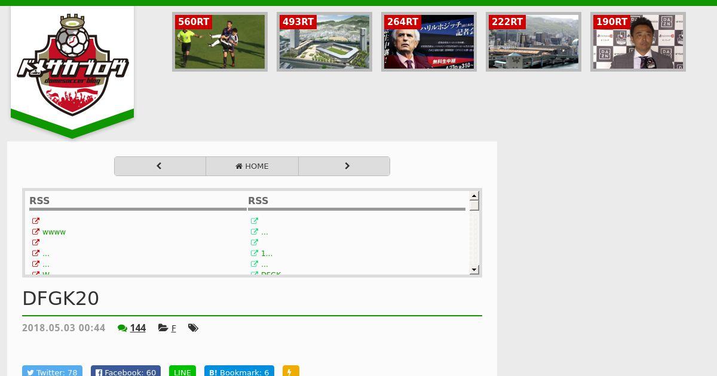The width and height of the screenshot is (717, 376).
Task: Click the HOME navigation button
Action: (x=252, y=166)
